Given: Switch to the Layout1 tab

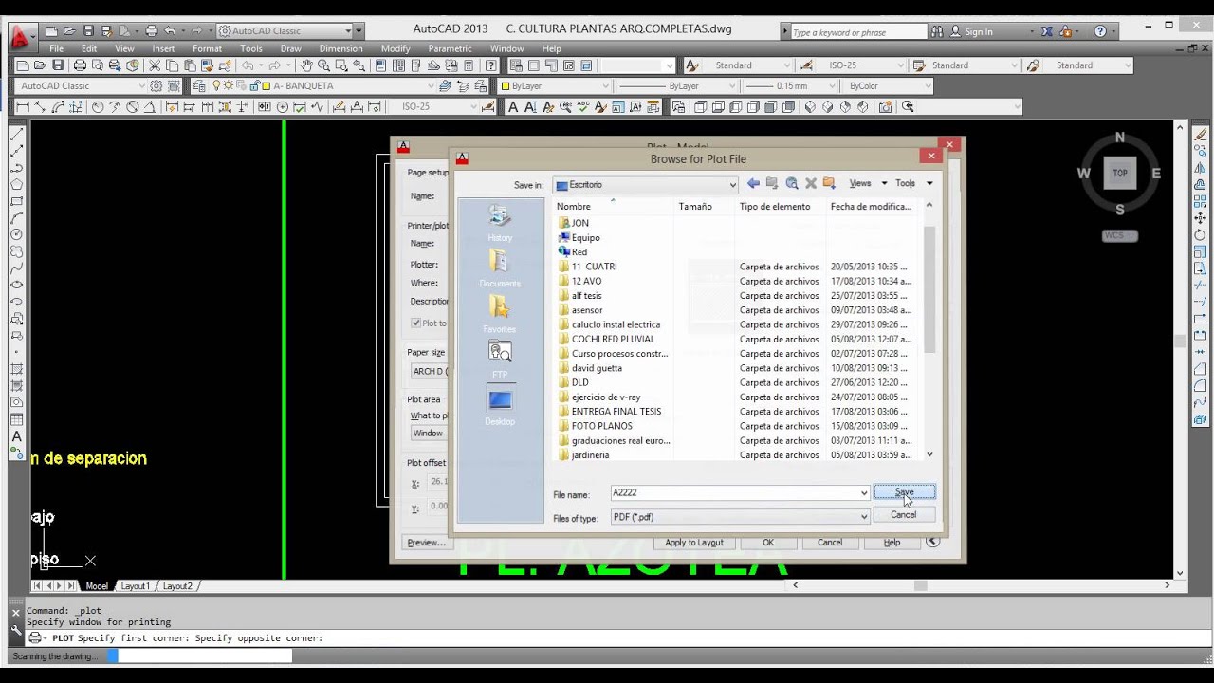Looking at the screenshot, I should (135, 586).
